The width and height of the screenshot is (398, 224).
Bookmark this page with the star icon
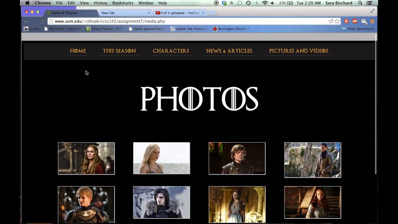coord(337,21)
